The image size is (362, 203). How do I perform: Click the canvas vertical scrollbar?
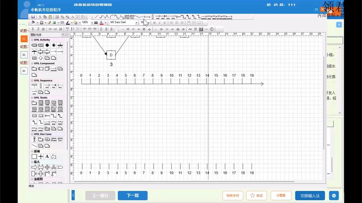tap(324, 103)
